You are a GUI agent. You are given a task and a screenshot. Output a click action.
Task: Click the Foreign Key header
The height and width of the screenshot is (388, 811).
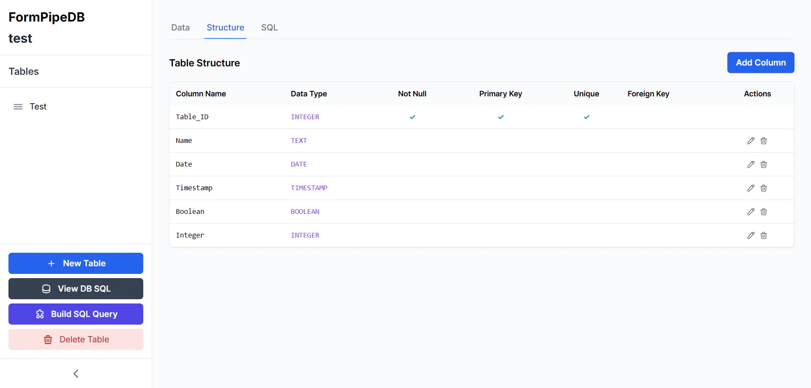648,94
